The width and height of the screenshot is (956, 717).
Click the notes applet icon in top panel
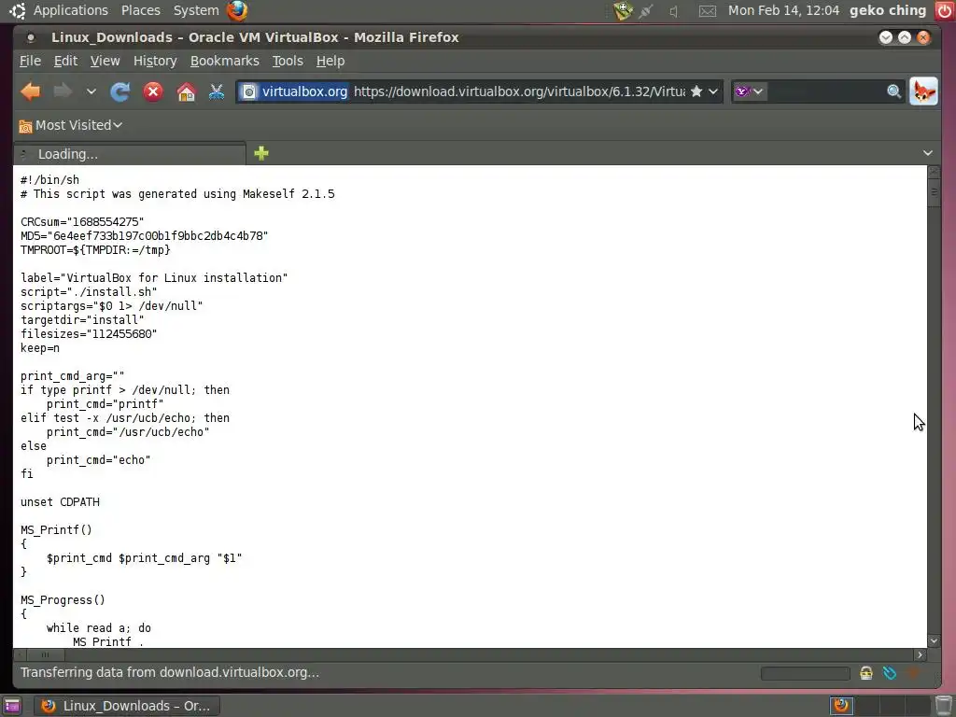coord(623,10)
